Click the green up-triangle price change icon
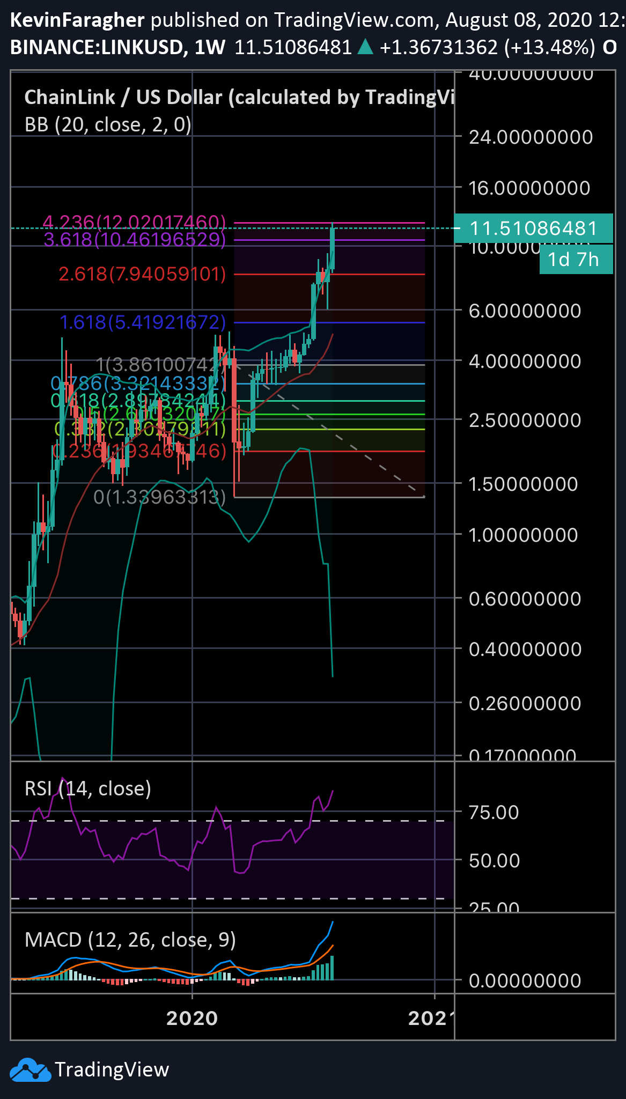The height and width of the screenshot is (1099, 626). click(365, 47)
